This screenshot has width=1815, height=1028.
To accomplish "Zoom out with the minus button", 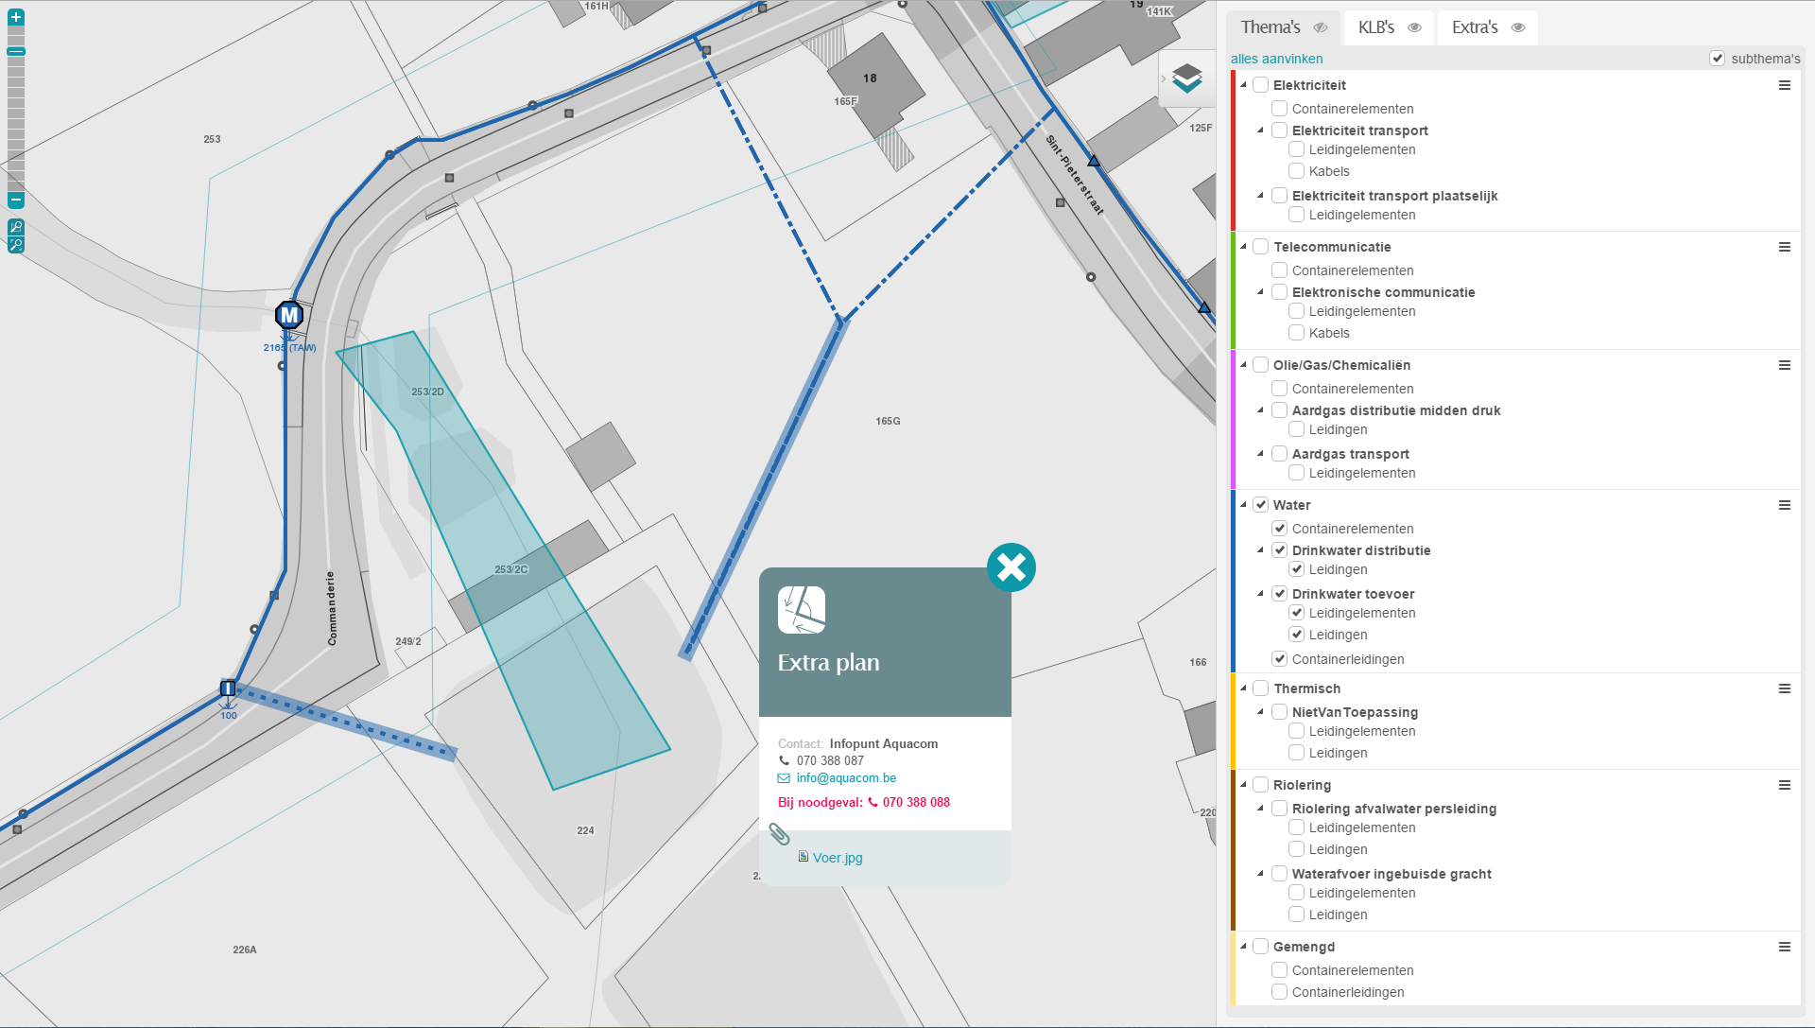I will pyautogui.click(x=16, y=200).
